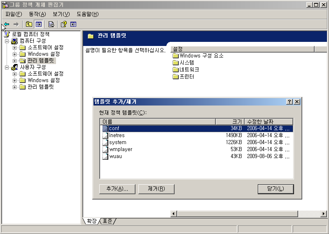Viewport: 329px width, 234px height.
Task: Click the Export list toolbar icon
Action: [51, 24]
